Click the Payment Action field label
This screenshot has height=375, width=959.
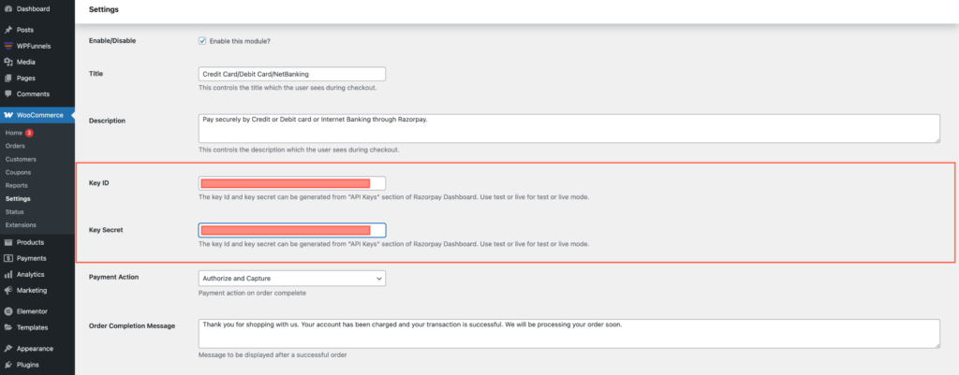[113, 277]
